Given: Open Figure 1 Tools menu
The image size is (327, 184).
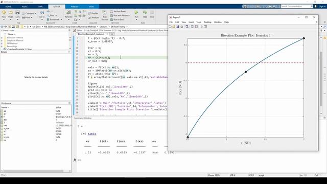Looking at the screenshot, I should pyautogui.click(x=199, y=22).
